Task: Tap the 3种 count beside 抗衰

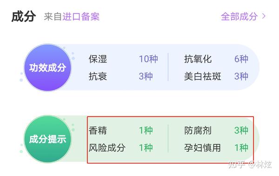Action: (x=146, y=76)
